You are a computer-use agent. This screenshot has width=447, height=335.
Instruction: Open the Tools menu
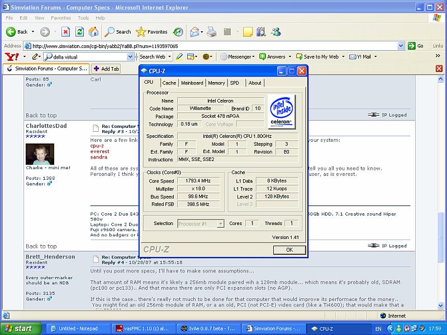[83, 18]
